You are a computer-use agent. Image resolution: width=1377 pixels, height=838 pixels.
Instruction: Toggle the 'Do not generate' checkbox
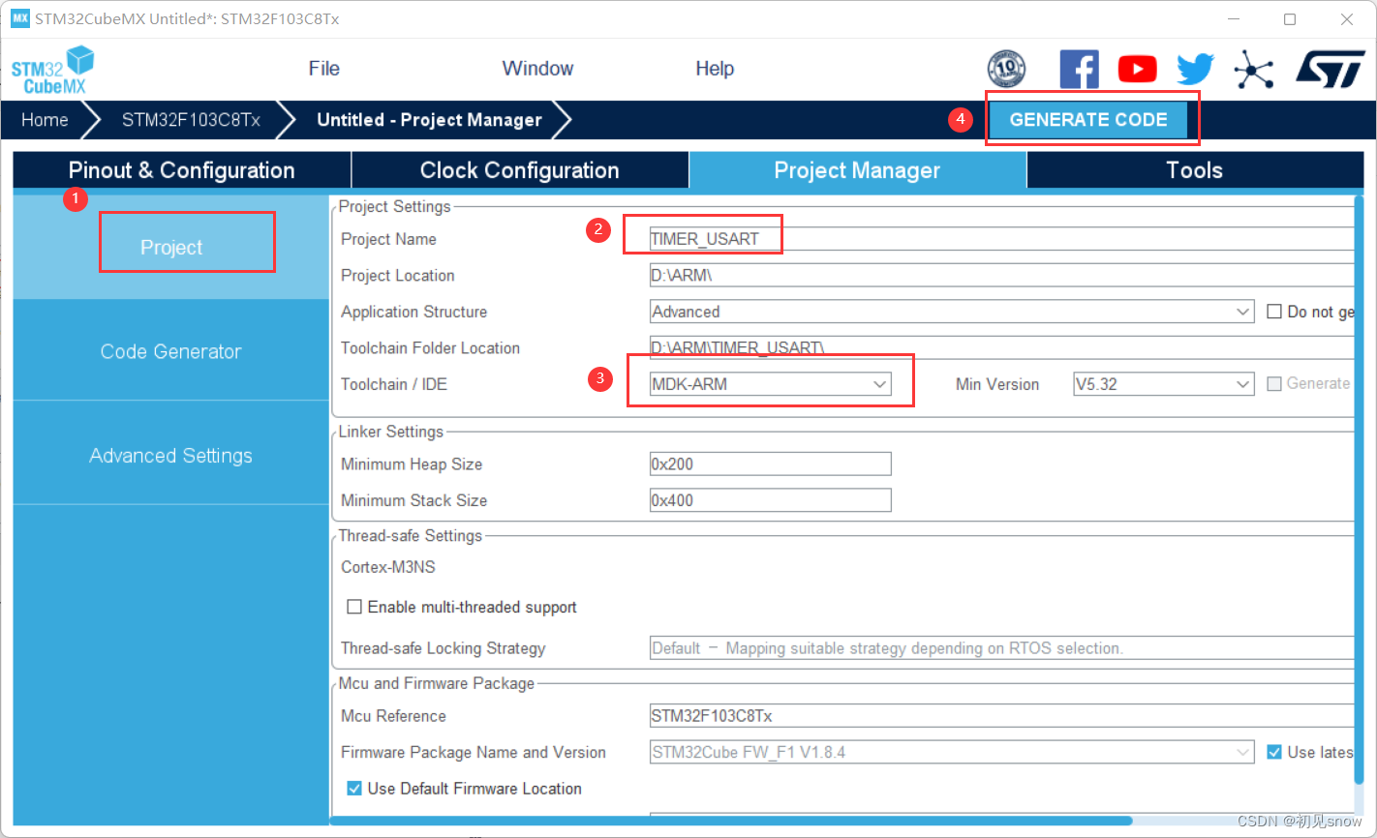pyautogui.click(x=1274, y=312)
